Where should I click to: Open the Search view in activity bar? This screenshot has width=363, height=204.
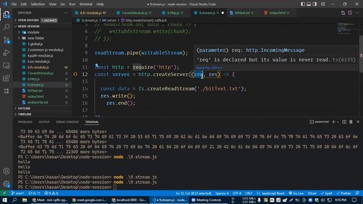(x=6, y=27)
